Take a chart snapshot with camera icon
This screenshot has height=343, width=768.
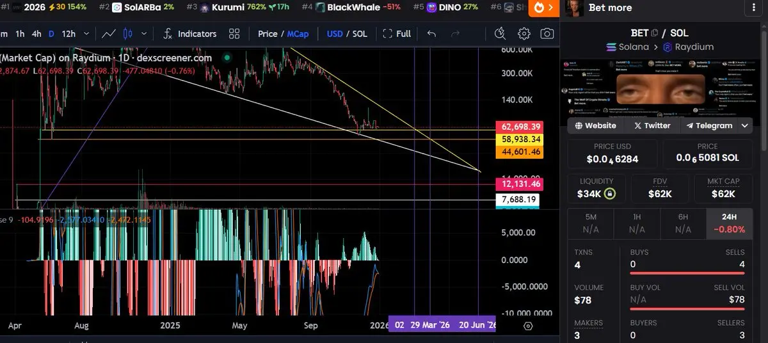click(x=547, y=34)
